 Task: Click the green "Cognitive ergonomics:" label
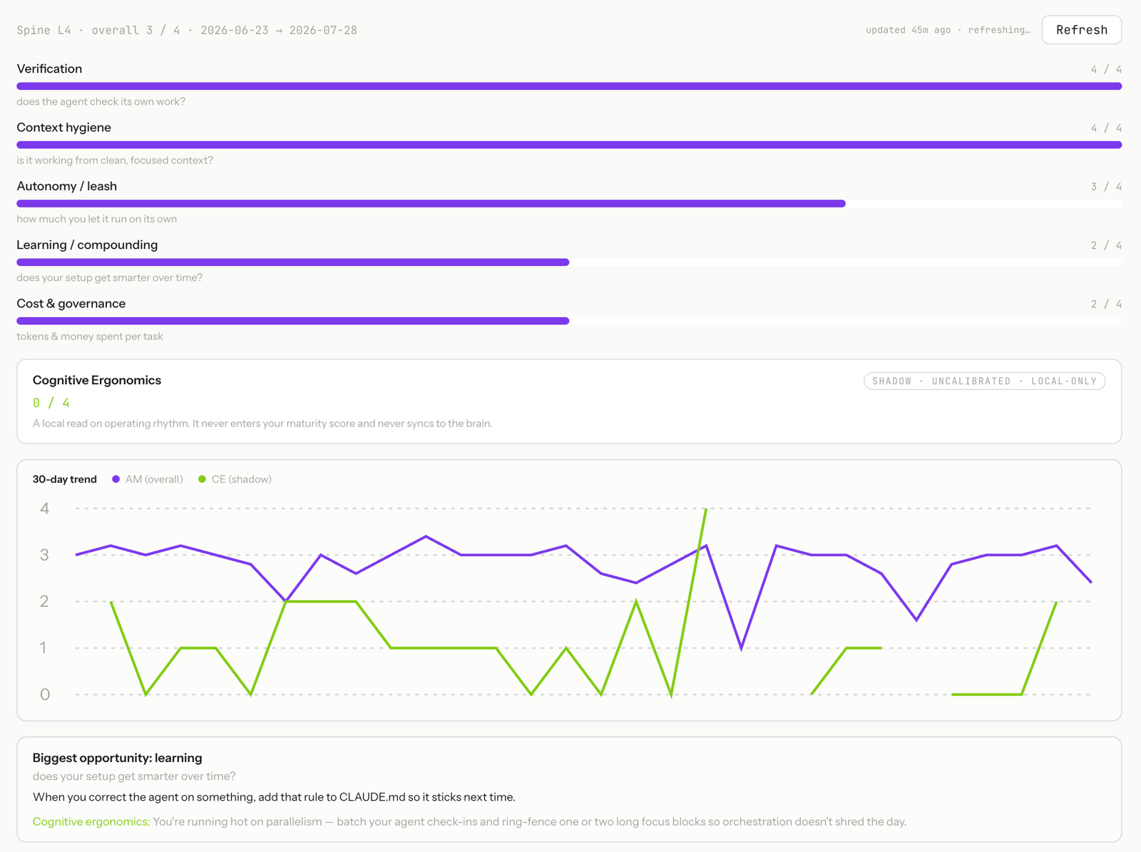[91, 821]
